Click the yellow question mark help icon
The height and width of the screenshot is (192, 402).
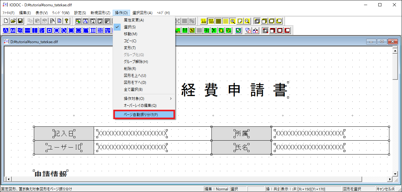click(x=66, y=21)
